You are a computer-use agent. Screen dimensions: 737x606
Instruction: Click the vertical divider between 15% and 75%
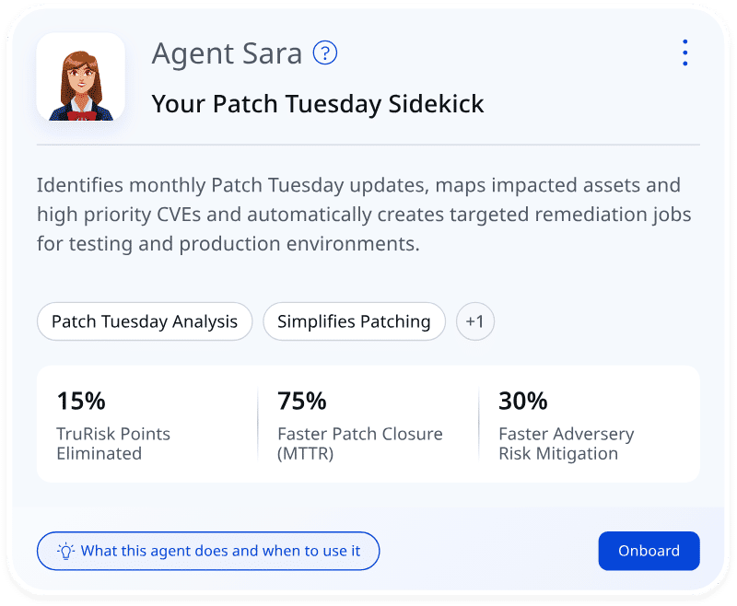(x=258, y=424)
